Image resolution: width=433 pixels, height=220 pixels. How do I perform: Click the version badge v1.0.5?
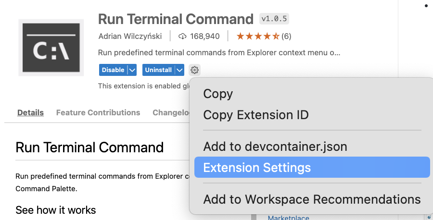click(x=274, y=19)
